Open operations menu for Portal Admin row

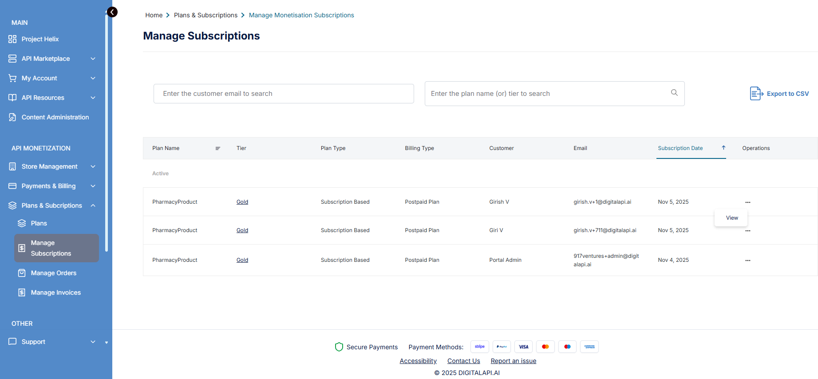click(x=747, y=261)
